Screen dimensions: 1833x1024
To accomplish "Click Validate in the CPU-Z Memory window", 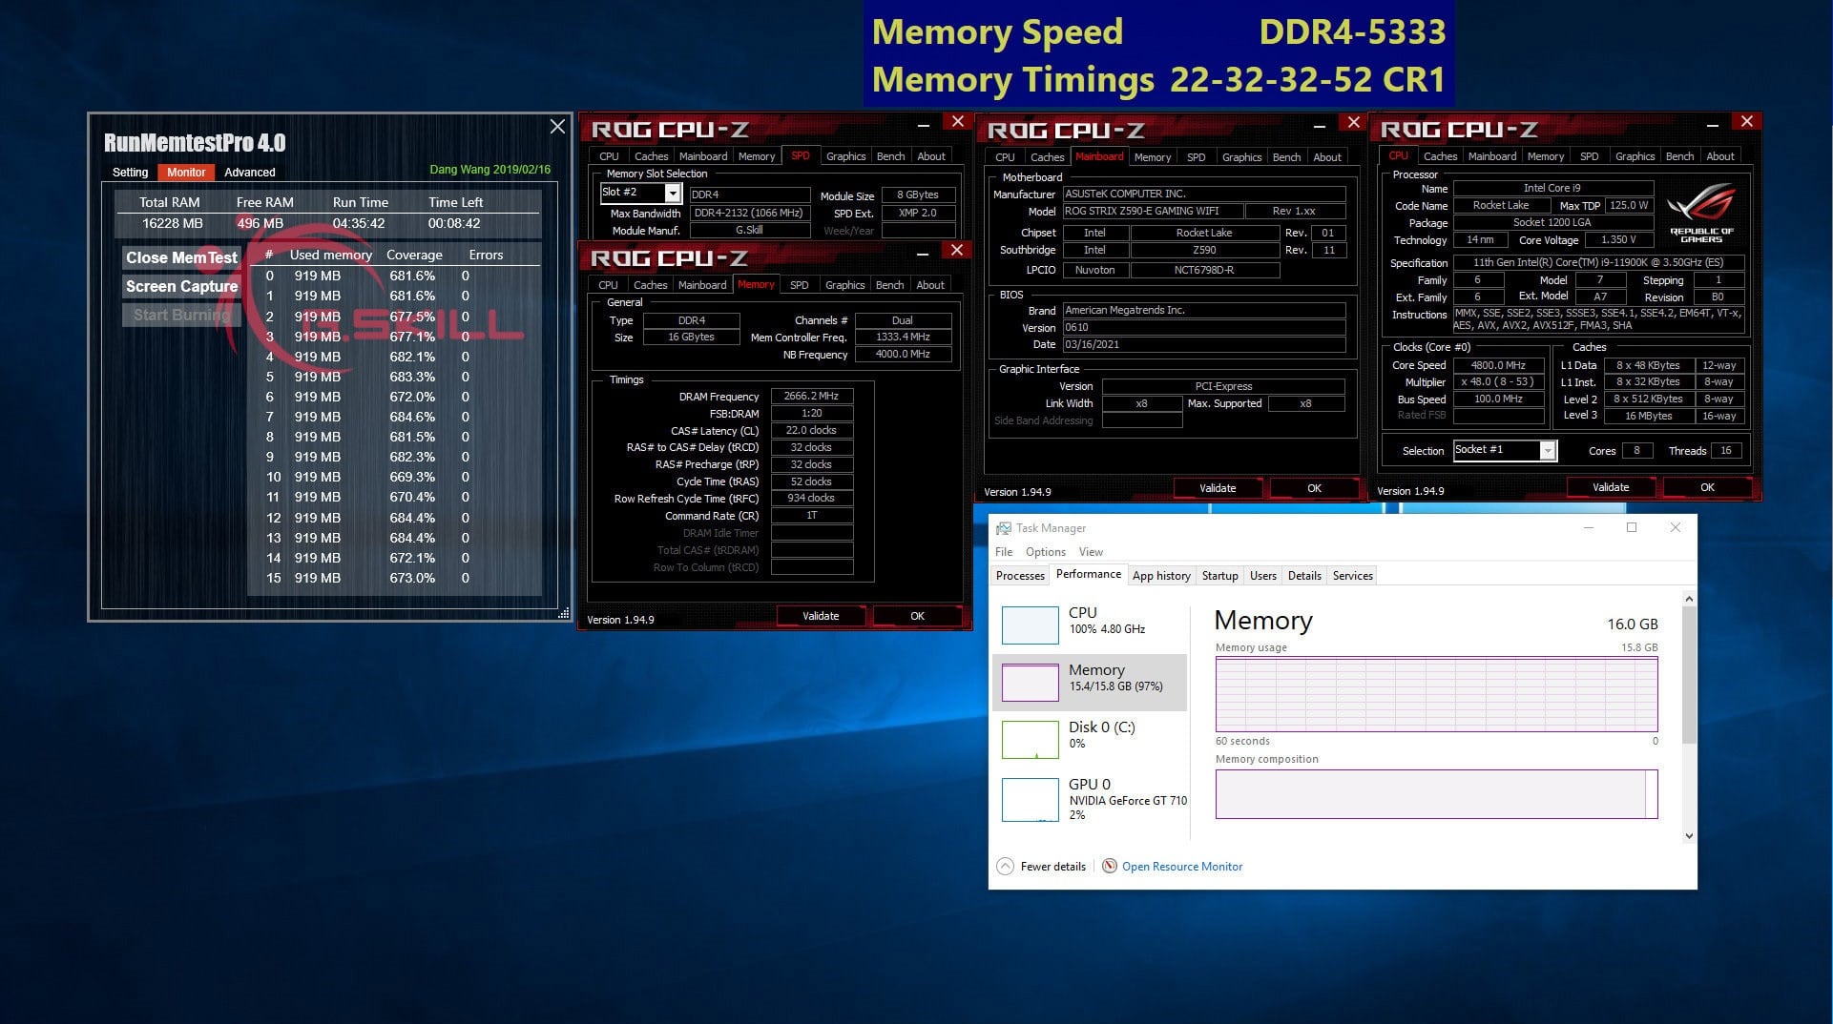I will tap(820, 616).
